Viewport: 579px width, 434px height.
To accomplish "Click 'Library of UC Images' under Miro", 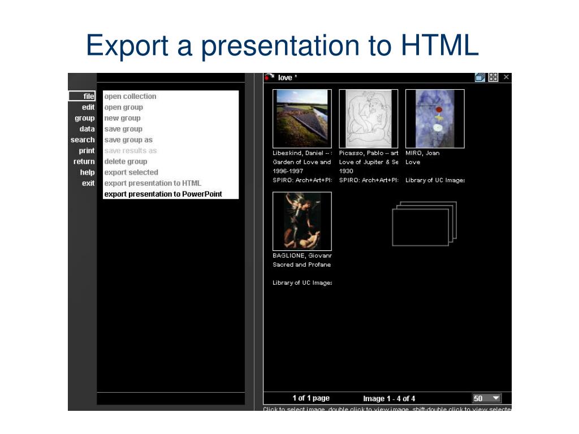I will click(x=435, y=180).
